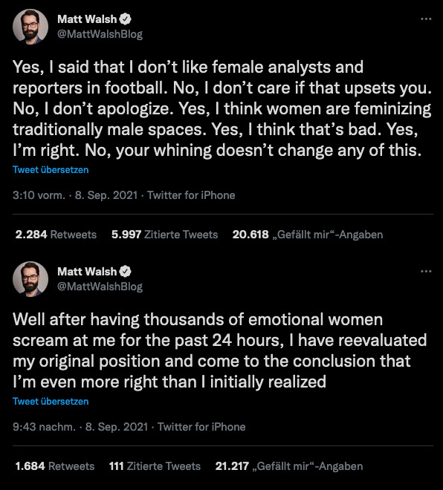443x490 pixels.
Task: Open the second tweet's three-dot more menu
Action: pos(426,271)
